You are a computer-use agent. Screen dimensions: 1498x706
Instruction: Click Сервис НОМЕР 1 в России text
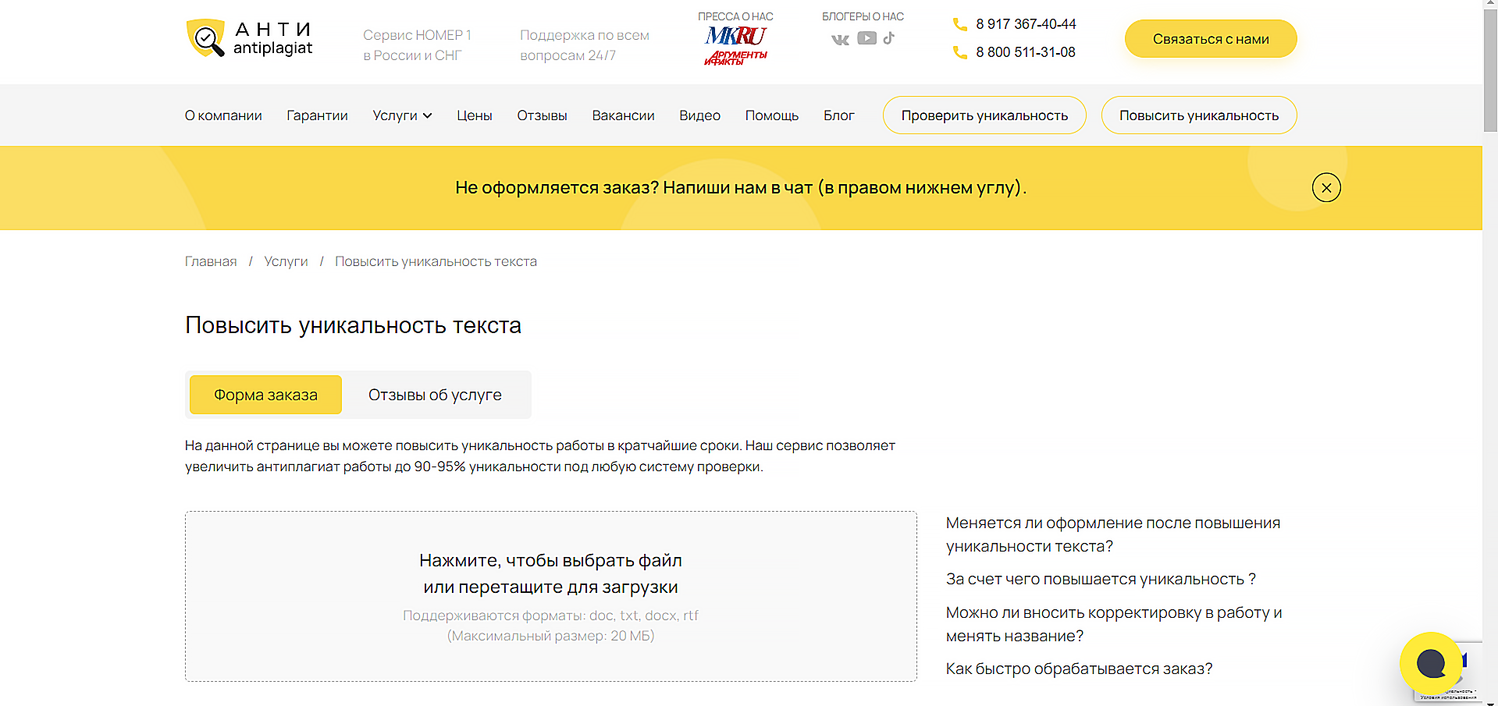pos(418,45)
